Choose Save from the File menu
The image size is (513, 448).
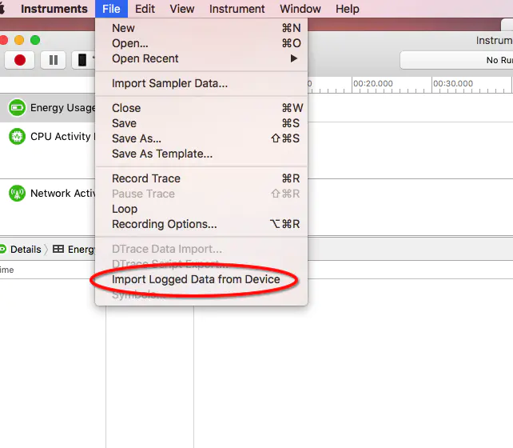tap(201, 123)
